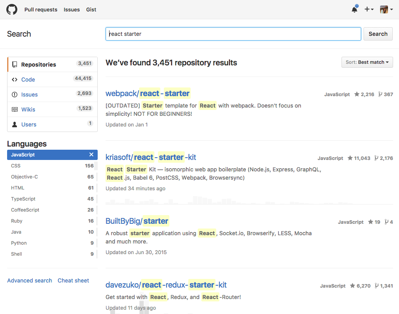
Task: Click the Issues exclamation icon
Action: [x=15, y=95]
